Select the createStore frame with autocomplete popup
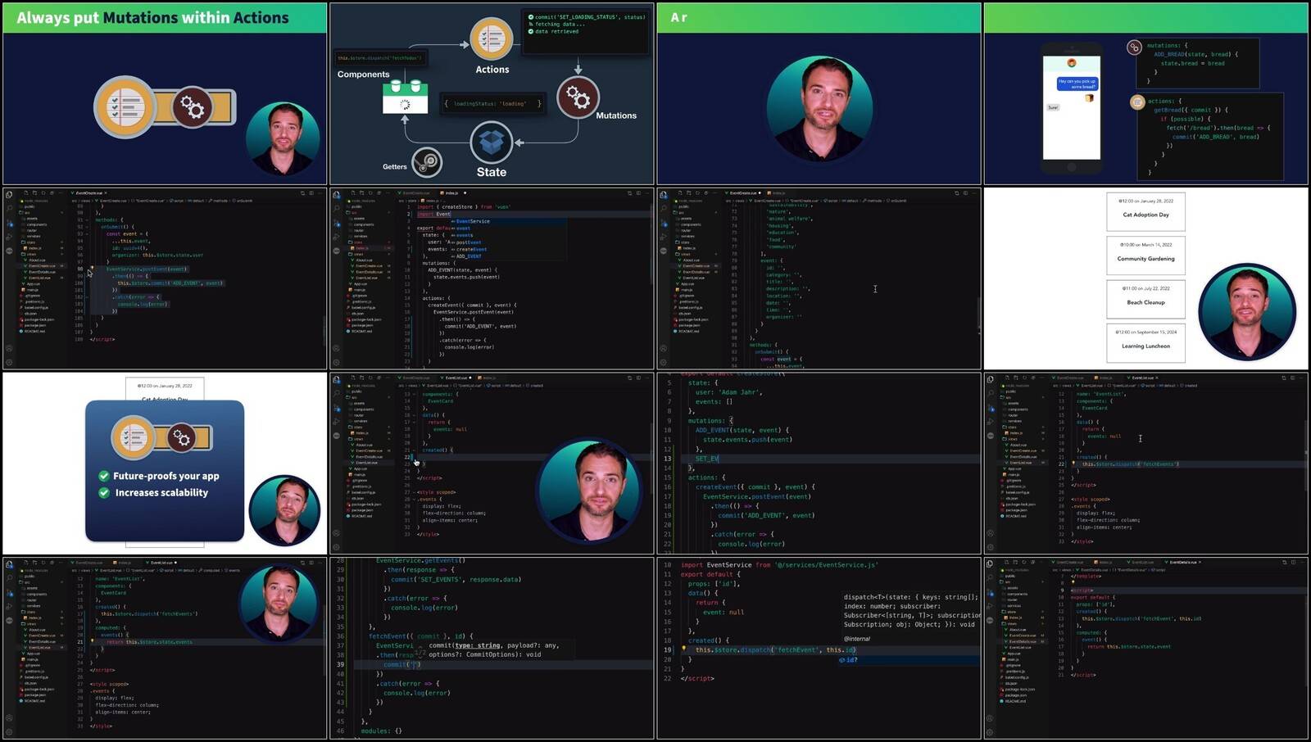This screenshot has width=1311, height=742. pyautogui.click(x=492, y=278)
